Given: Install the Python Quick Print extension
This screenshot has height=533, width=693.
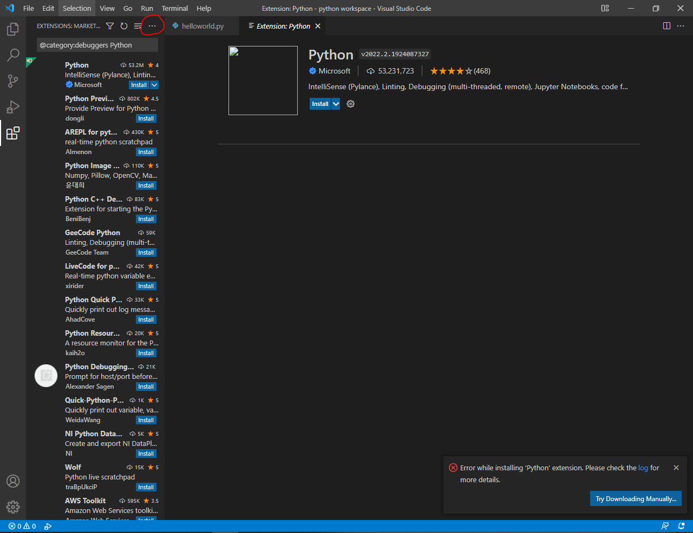Looking at the screenshot, I should coord(146,319).
